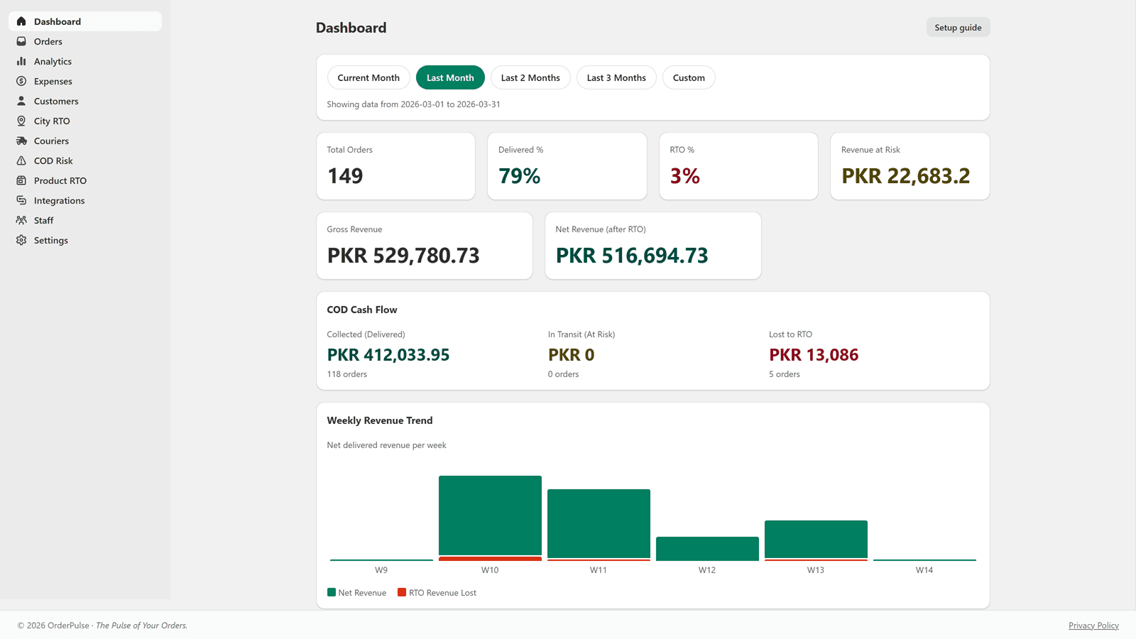Click the Weekly Revenue Trend heading

(x=380, y=420)
